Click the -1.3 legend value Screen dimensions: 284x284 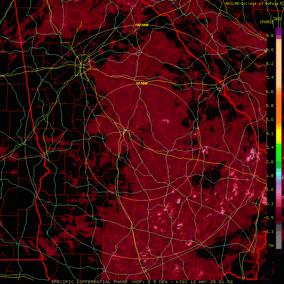pyautogui.click(x=269, y=232)
